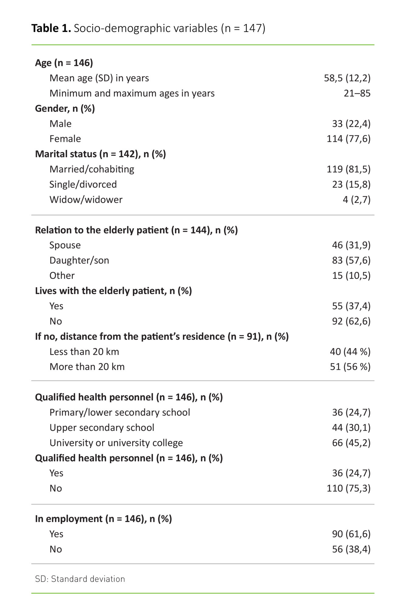Click the "SD: Standard deviation" footnote
Screen dimensions: 415x608
click(x=80, y=579)
